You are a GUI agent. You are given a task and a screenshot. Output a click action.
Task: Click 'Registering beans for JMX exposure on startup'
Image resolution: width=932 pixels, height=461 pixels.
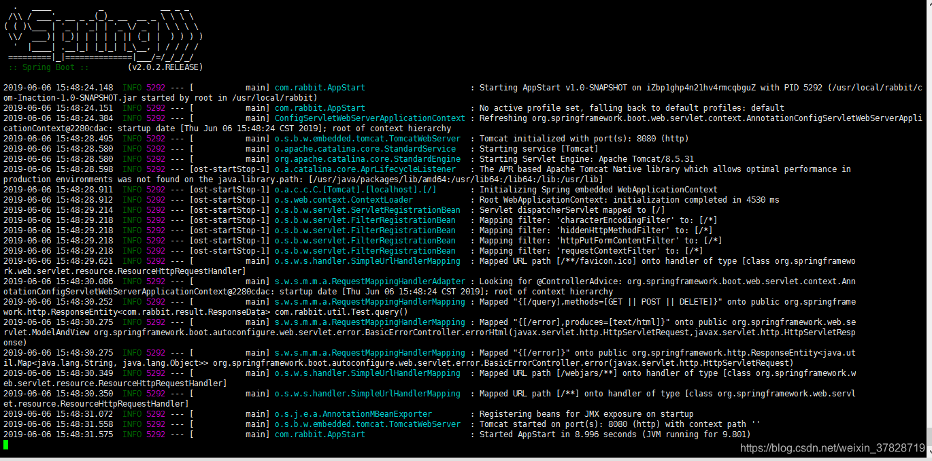(586, 414)
